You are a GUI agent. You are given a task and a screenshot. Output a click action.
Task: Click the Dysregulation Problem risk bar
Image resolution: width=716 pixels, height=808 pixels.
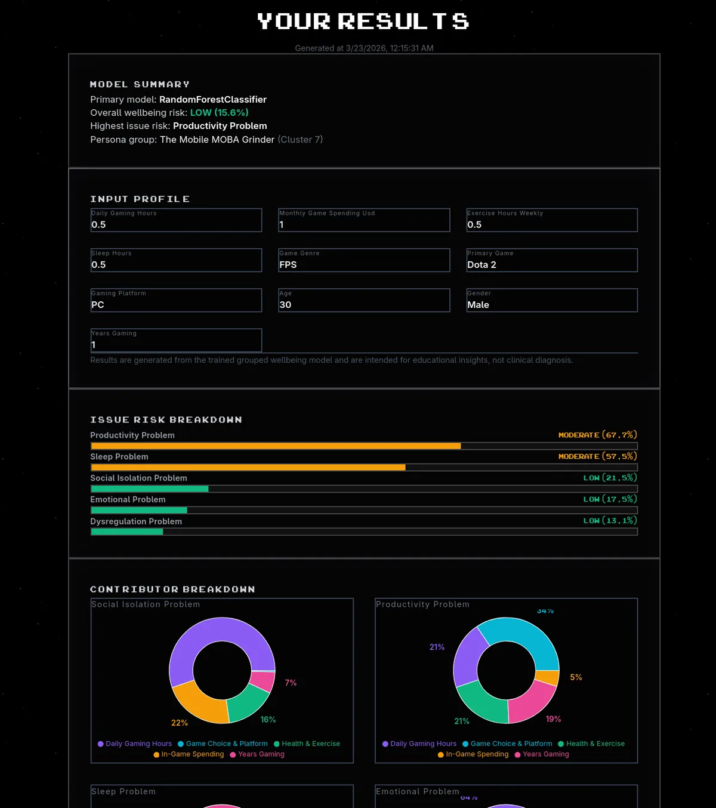[364, 532]
